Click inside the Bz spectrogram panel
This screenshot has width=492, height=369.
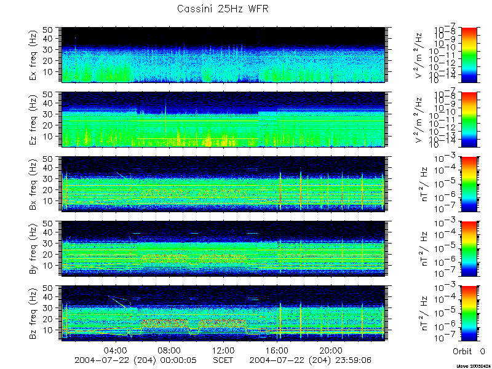(223, 314)
